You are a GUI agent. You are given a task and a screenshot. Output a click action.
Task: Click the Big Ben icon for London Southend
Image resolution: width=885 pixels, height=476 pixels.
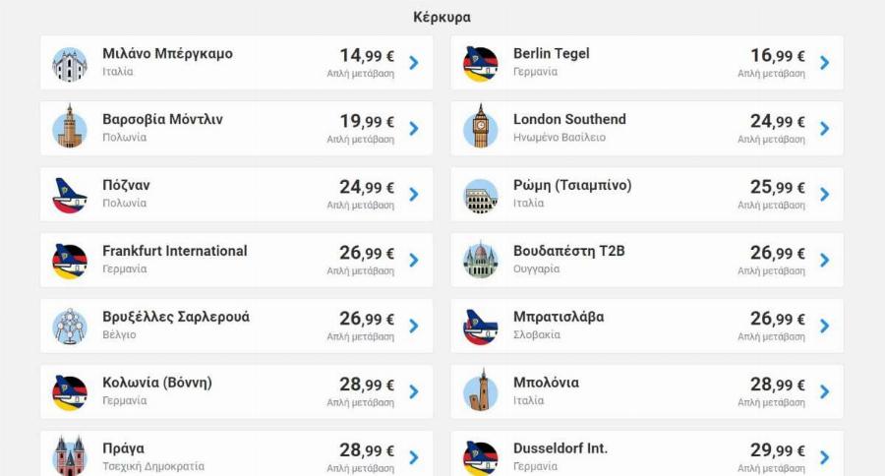[x=481, y=129]
